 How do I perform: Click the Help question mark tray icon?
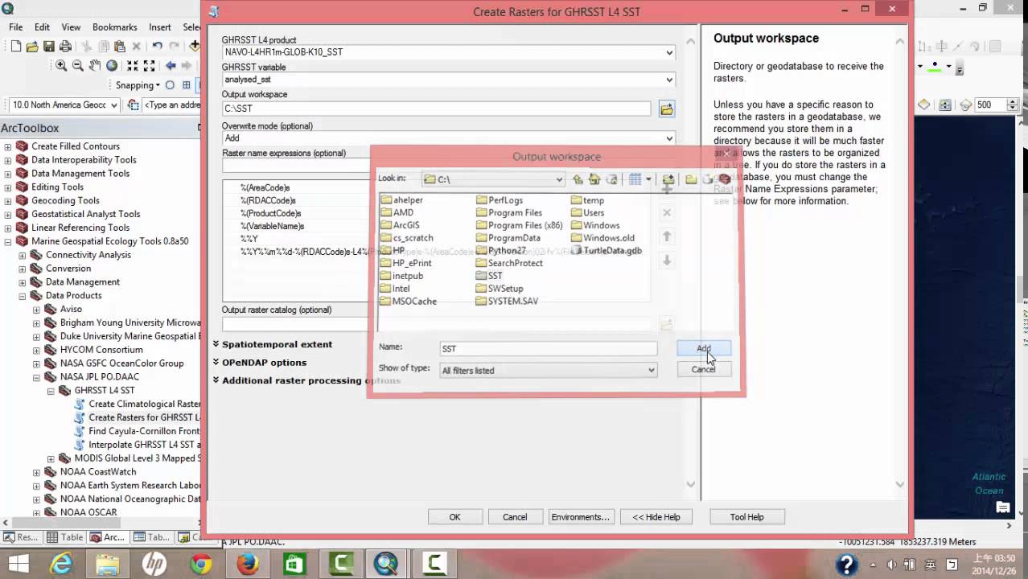846,565
